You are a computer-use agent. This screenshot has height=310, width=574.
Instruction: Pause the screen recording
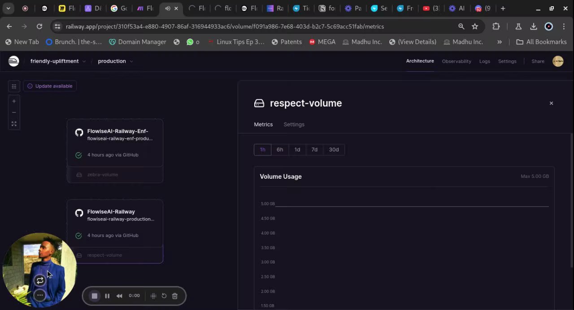107,296
